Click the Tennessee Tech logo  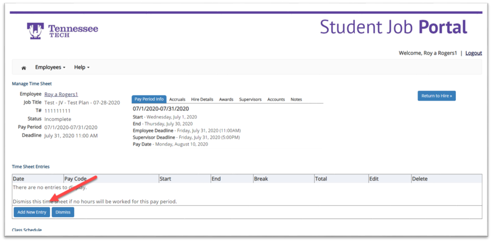click(x=62, y=31)
